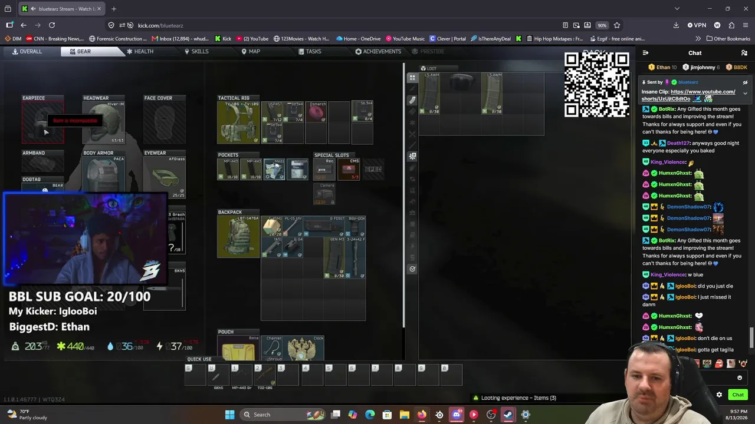Screen dimensions: 755x424
Task: Click the browser back arrow
Action: click(x=24, y=25)
